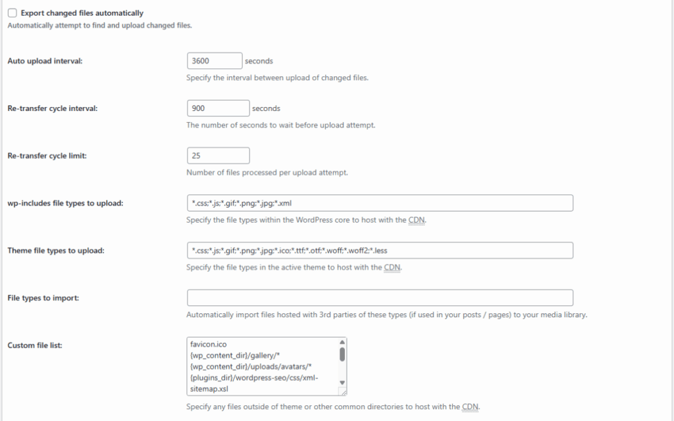674x421 pixels.
Task: Focus the Theme file types to upload field
Action: [380, 250]
